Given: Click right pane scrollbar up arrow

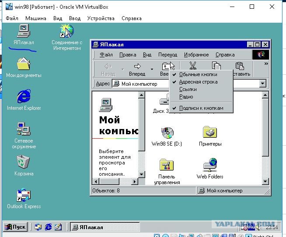Looking at the screenshot, I should tap(265, 95).
